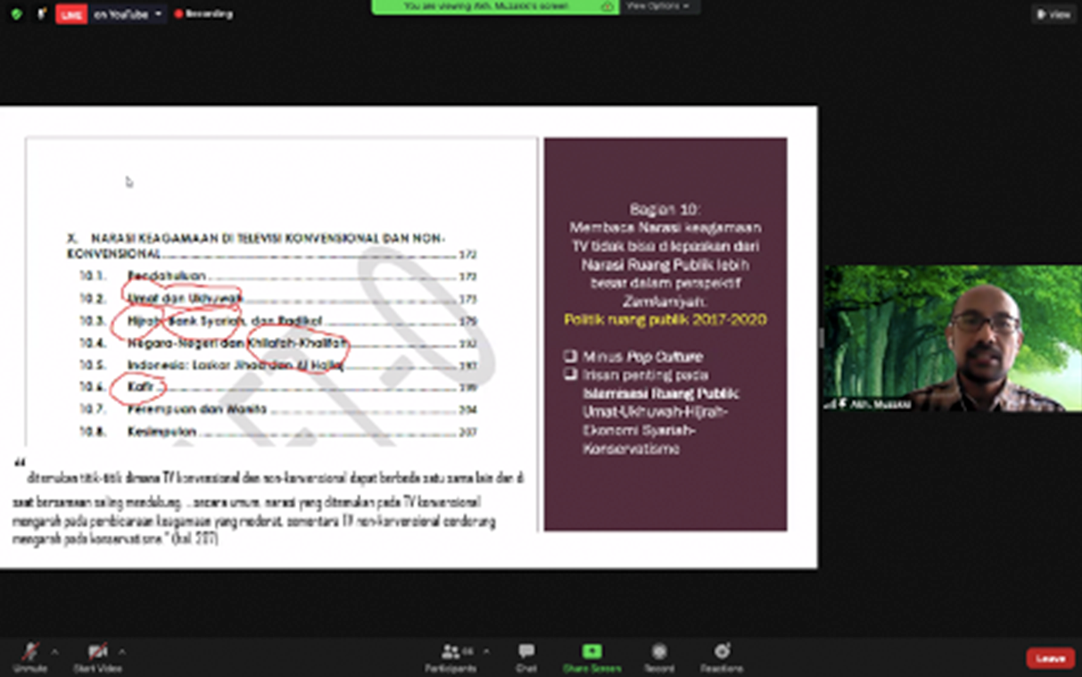Screen dimensions: 1082x677
Task: Click the divider handle left of speaker video
Action: coord(821,338)
